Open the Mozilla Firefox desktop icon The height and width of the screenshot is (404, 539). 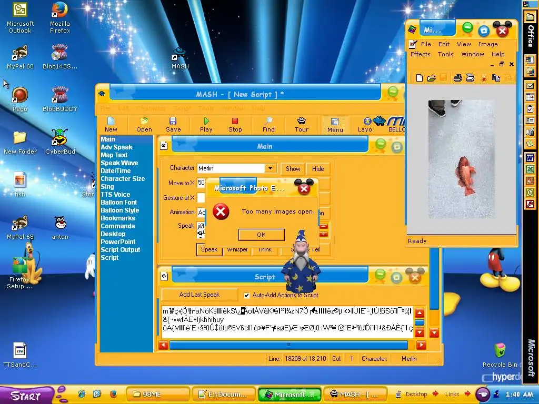[60, 18]
